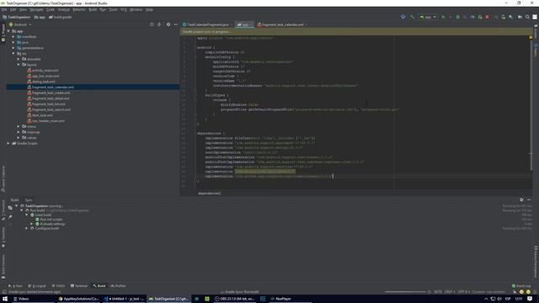Click the green Run app button

tap(444, 17)
